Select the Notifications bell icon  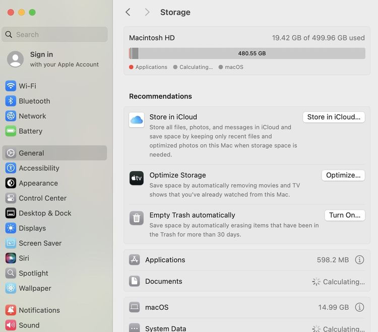11,310
